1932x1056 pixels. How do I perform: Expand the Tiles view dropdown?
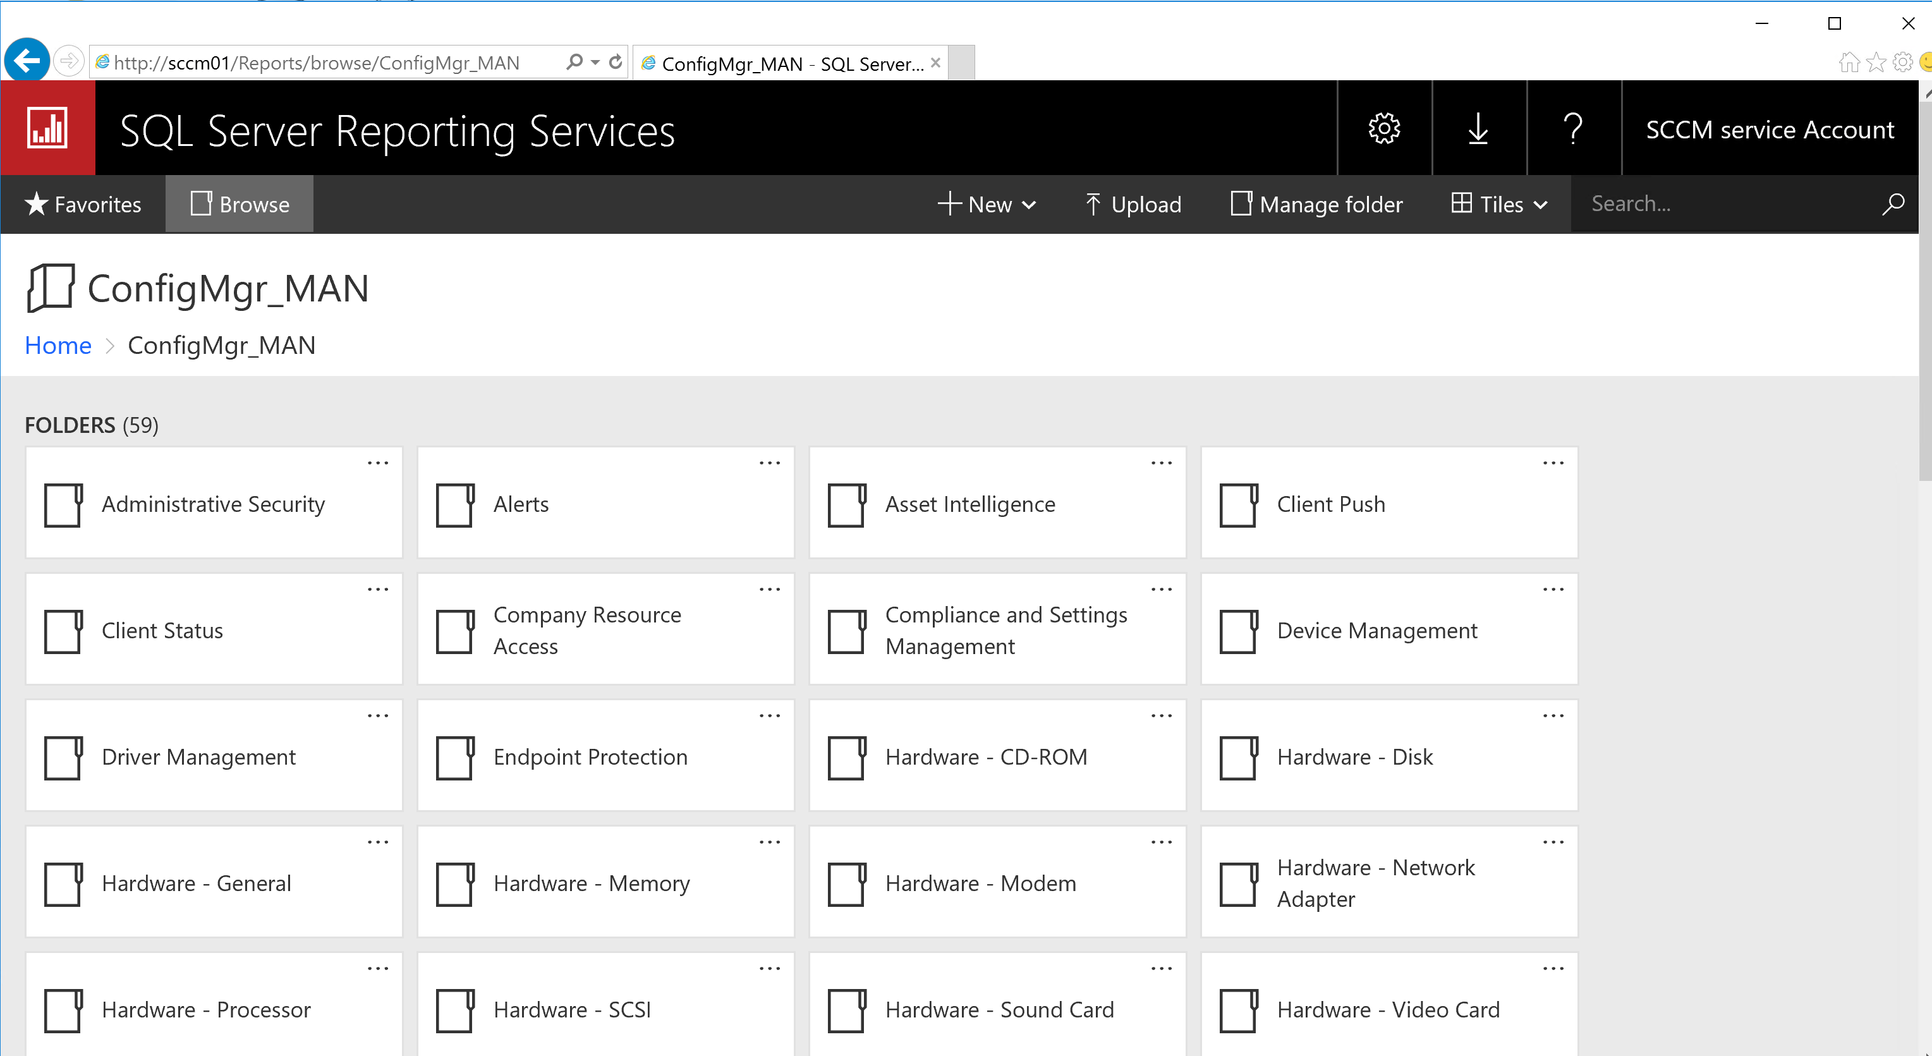click(x=1499, y=204)
